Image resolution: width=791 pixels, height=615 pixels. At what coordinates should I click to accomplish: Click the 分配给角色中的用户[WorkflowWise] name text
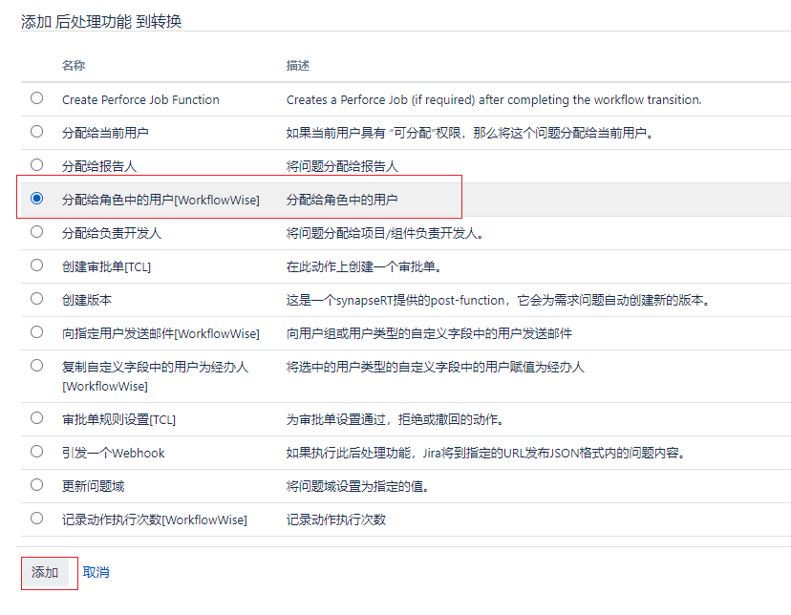click(160, 200)
